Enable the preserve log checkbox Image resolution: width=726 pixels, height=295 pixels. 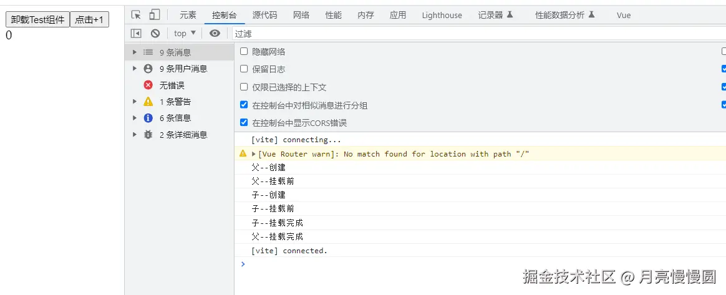click(244, 69)
